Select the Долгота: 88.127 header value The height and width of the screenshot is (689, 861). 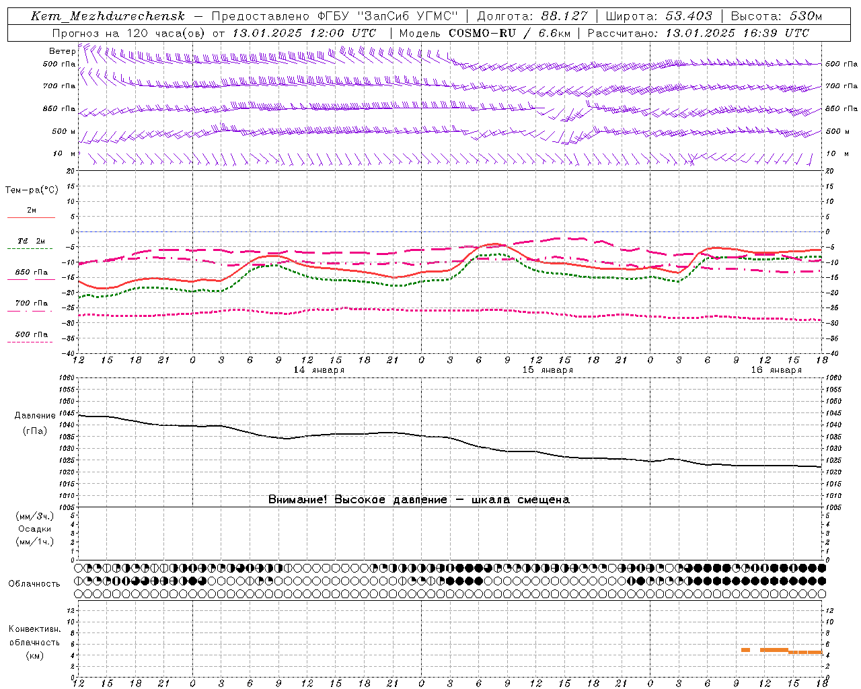(x=532, y=16)
